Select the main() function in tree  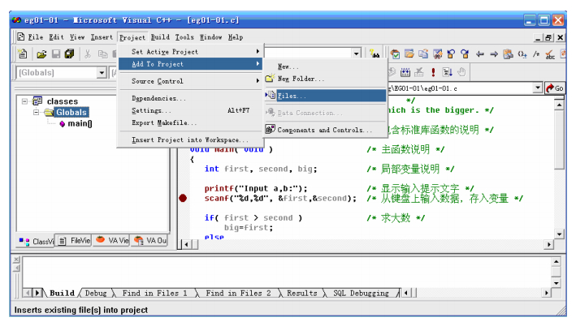coord(79,124)
